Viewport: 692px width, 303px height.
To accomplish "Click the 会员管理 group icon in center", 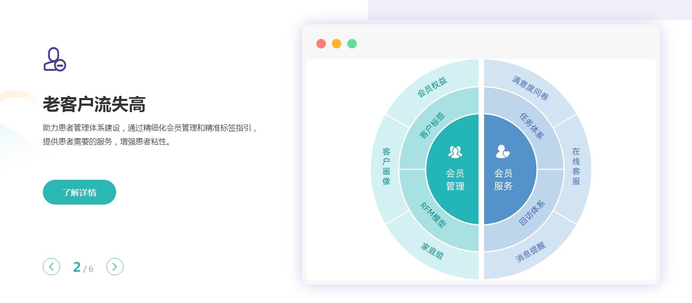I will coord(455,152).
